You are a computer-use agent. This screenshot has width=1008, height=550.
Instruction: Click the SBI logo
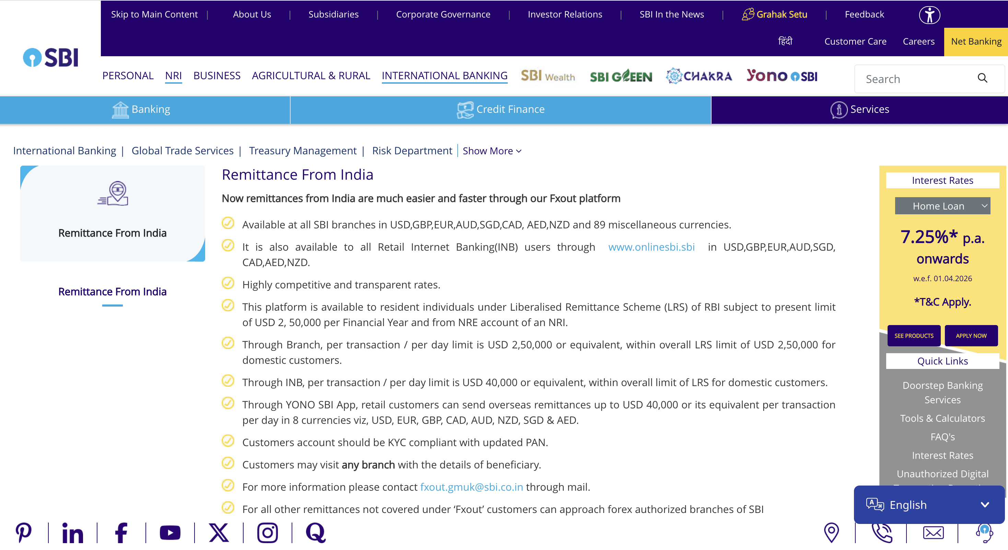(50, 58)
